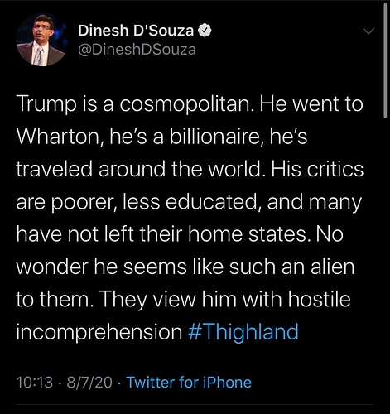Click the phrase 'His critics' in the tweet
This screenshot has height=414, width=390.
(317, 169)
